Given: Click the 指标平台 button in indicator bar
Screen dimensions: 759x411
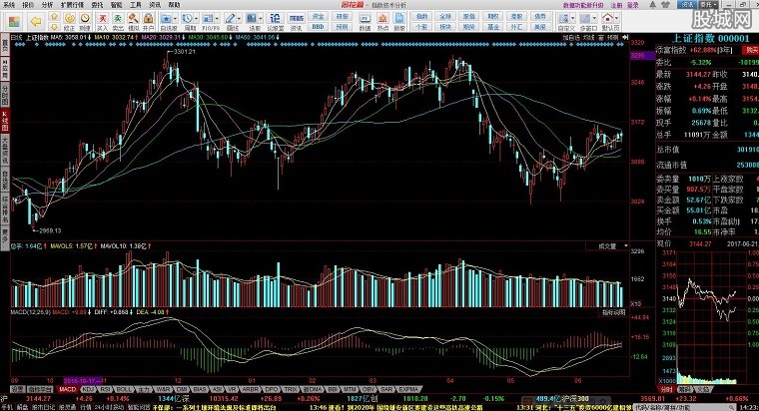Looking at the screenshot, I should click(x=40, y=389).
